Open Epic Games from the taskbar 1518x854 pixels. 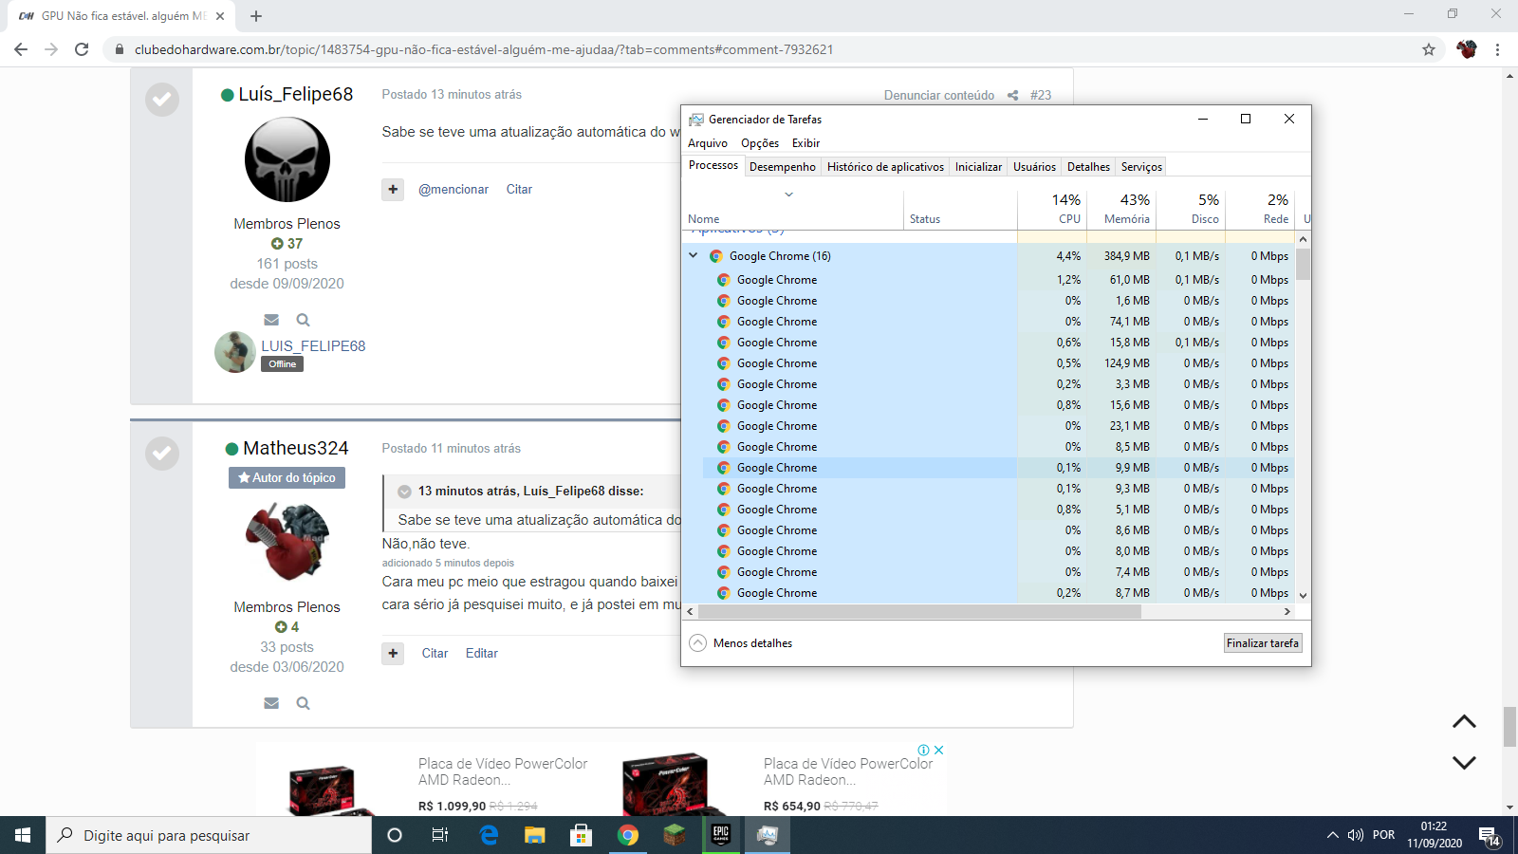pyautogui.click(x=721, y=835)
